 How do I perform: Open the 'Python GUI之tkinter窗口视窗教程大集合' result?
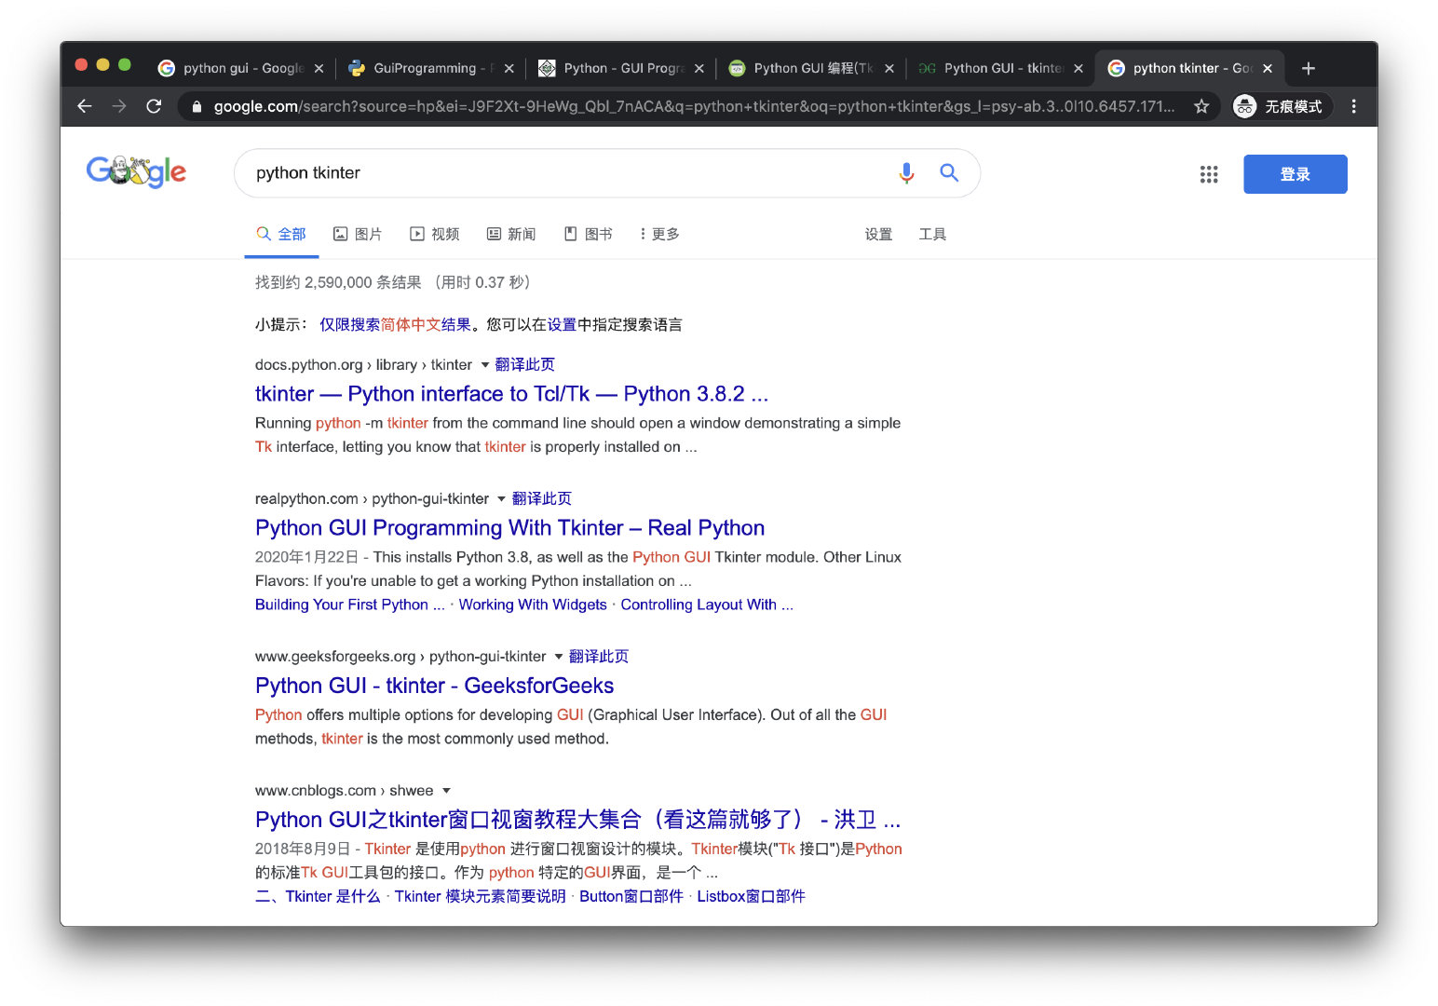pos(577,820)
